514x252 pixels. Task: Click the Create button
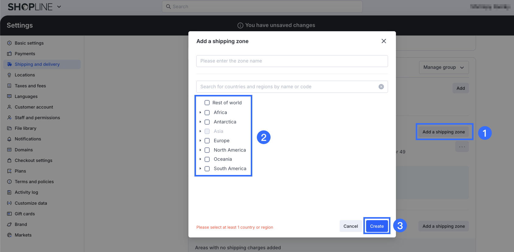point(377,226)
